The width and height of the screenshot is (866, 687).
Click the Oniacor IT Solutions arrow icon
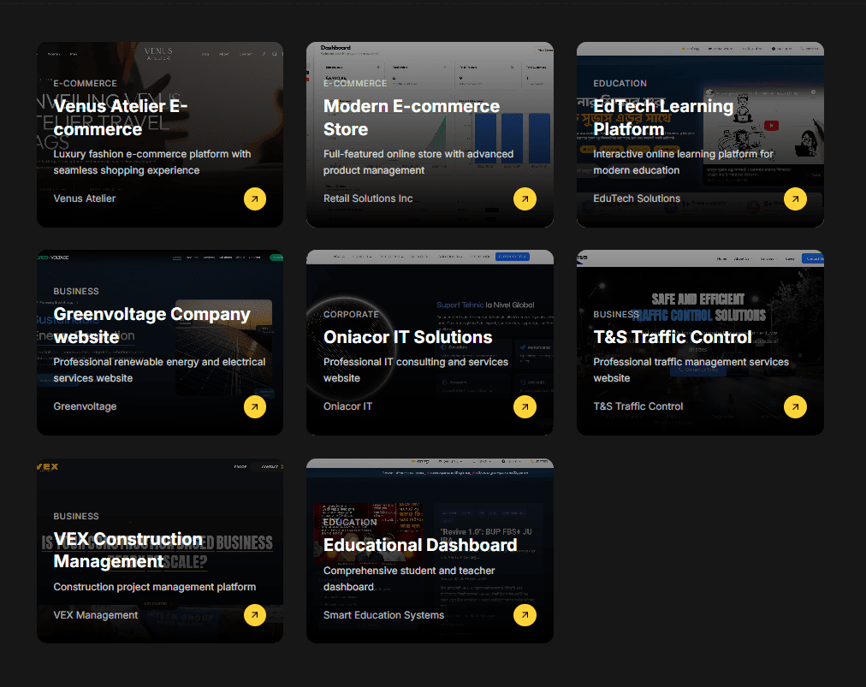coord(525,407)
